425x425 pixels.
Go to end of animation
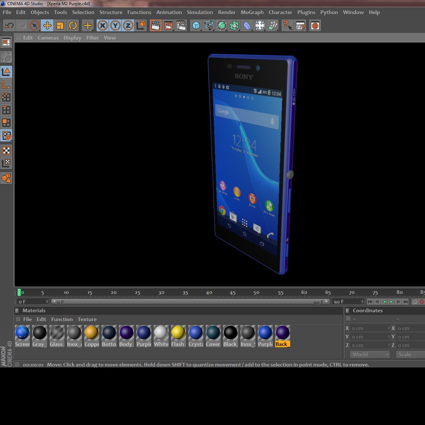405,302
